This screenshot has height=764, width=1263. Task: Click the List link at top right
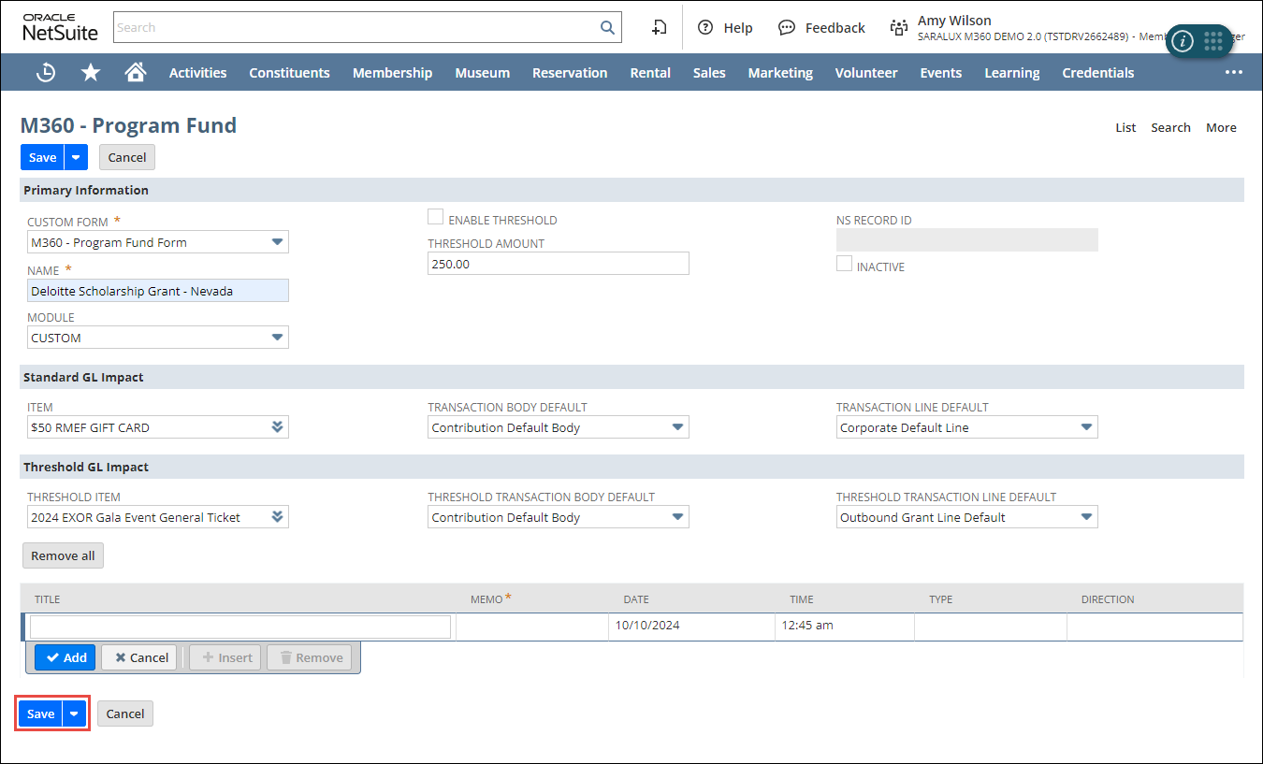pyautogui.click(x=1125, y=127)
